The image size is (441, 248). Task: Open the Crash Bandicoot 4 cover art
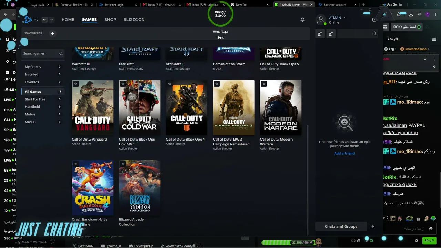(x=93, y=188)
